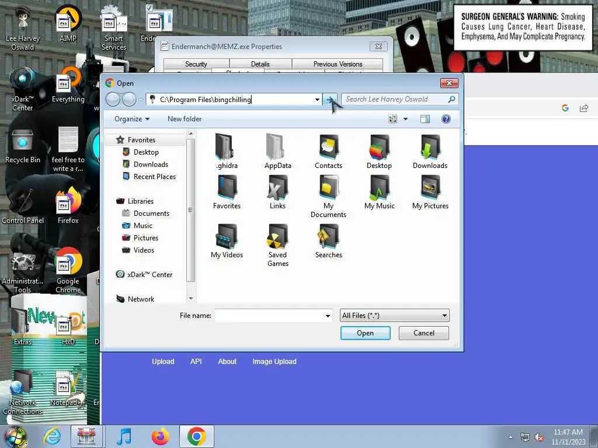Open the Organize dropdown menu
The width and height of the screenshot is (598, 448).
pyautogui.click(x=132, y=119)
